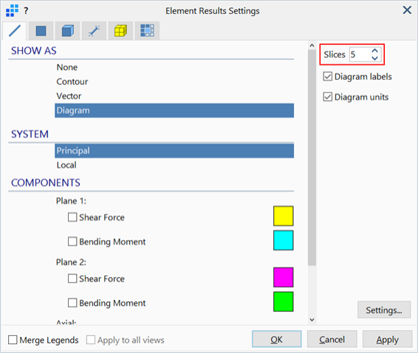418x353 pixels.
Task: Open the plate element square tab
Action: (41, 31)
